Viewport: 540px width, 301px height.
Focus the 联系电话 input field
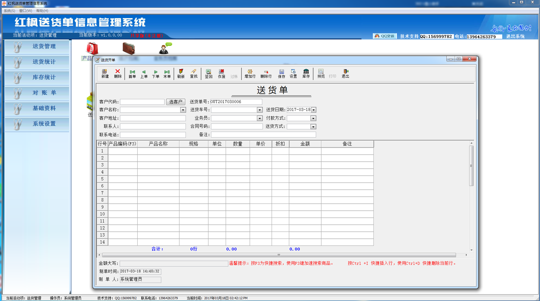[x=153, y=135]
